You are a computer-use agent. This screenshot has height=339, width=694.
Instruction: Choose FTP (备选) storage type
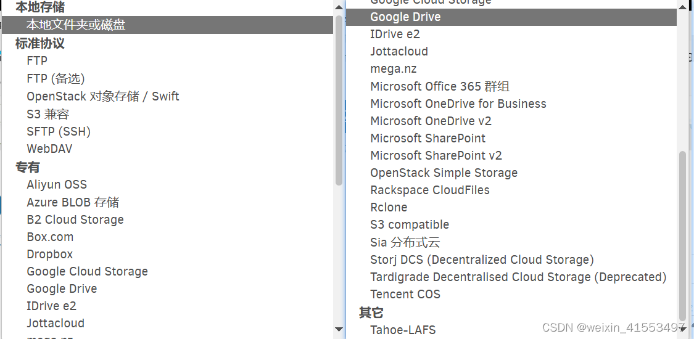[56, 79]
